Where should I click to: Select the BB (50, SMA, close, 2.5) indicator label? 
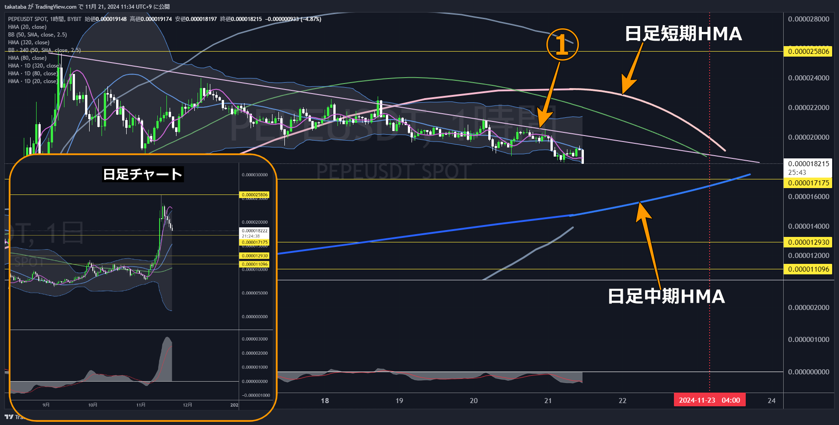pos(37,35)
